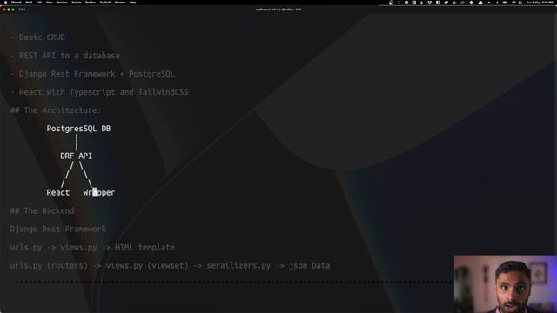
Task: Open the Profiles menu
Action: pos(91,3)
